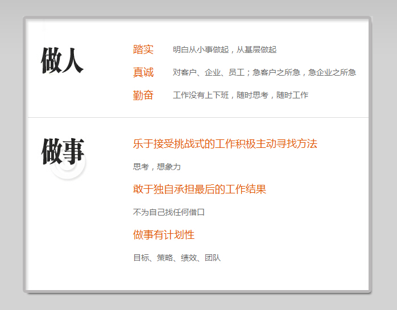Screen dimensions: 397x310
Task: Select the orange label 真诚
Action: (143, 72)
